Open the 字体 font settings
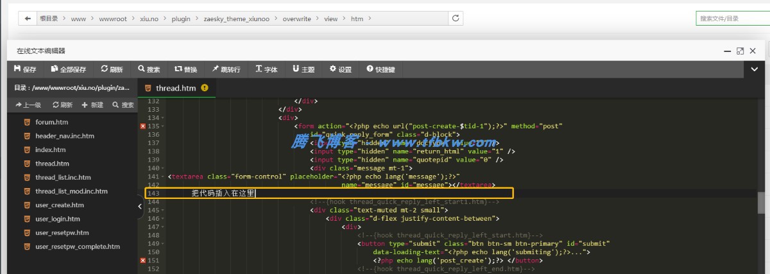Viewport: 770px width, 274px height. pos(266,69)
